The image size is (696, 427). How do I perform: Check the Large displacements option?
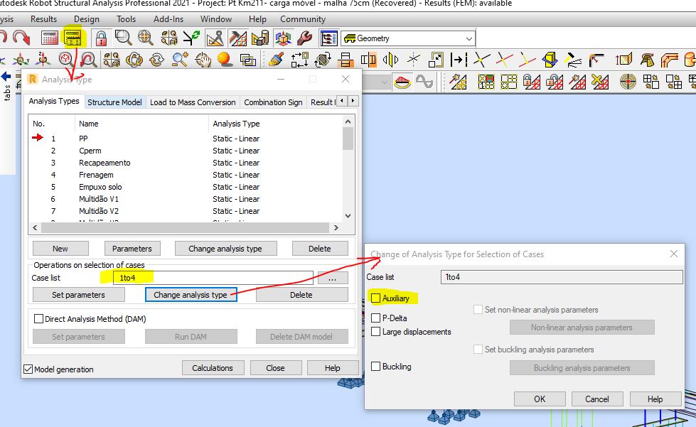(x=375, y=332)
